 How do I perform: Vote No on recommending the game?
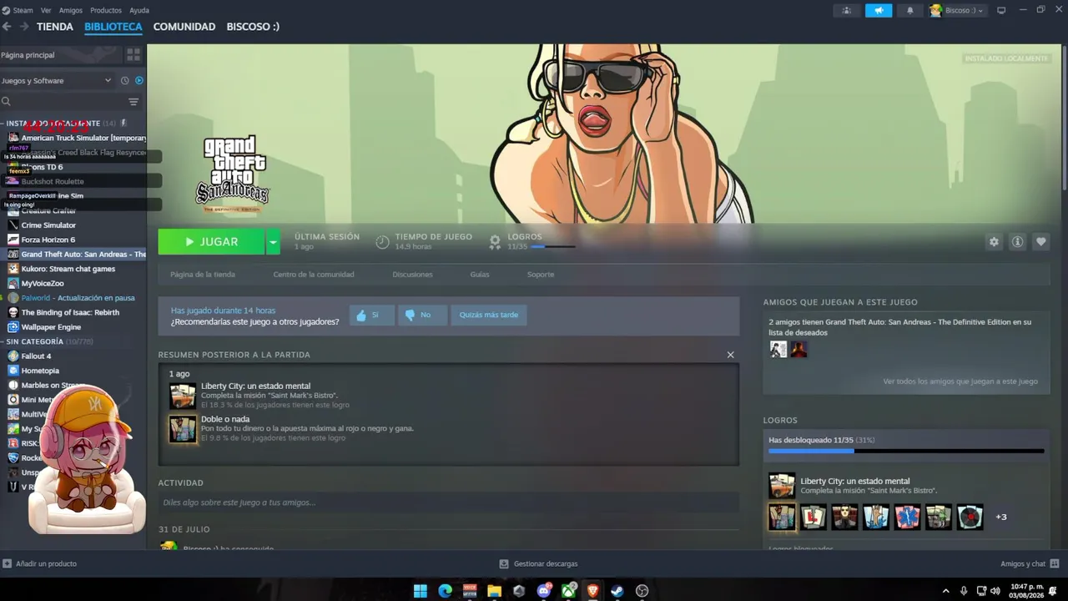pos(422,315)
